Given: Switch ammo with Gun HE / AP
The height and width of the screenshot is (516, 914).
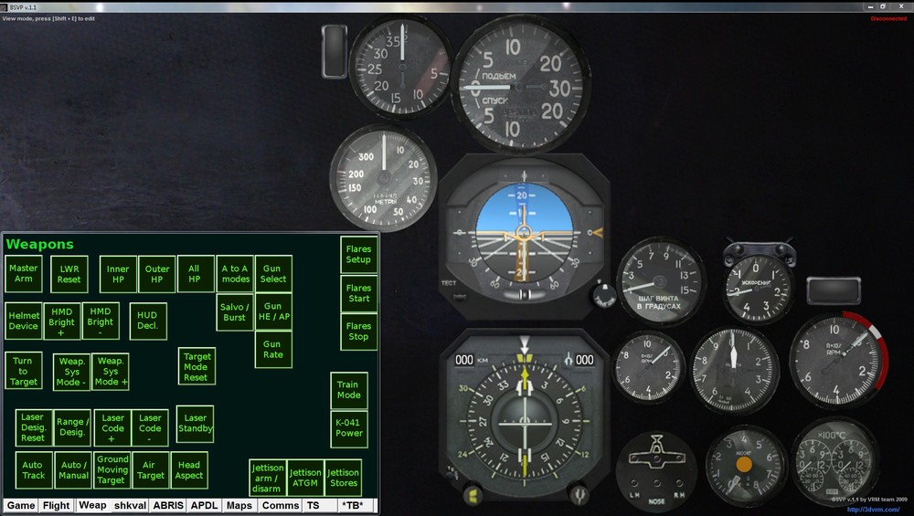Looking at the screenshot, I should pyautogui.click(x=272, y=312).
